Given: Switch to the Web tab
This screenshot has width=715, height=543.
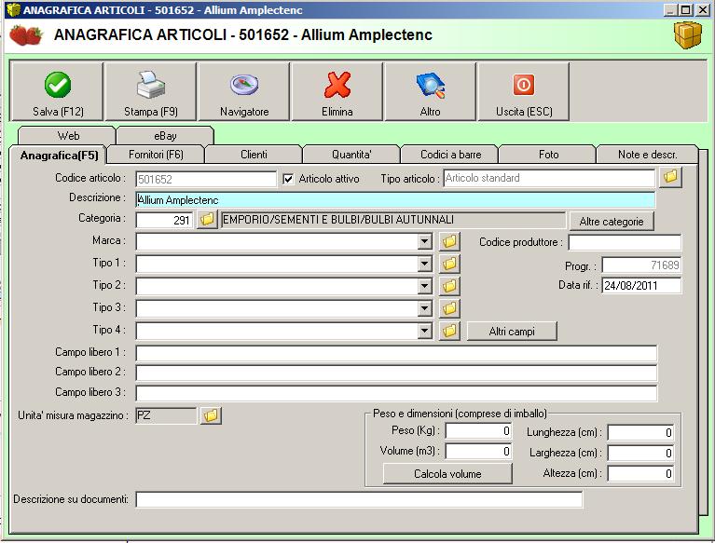Looking at the screenshot, I should 68,136.
